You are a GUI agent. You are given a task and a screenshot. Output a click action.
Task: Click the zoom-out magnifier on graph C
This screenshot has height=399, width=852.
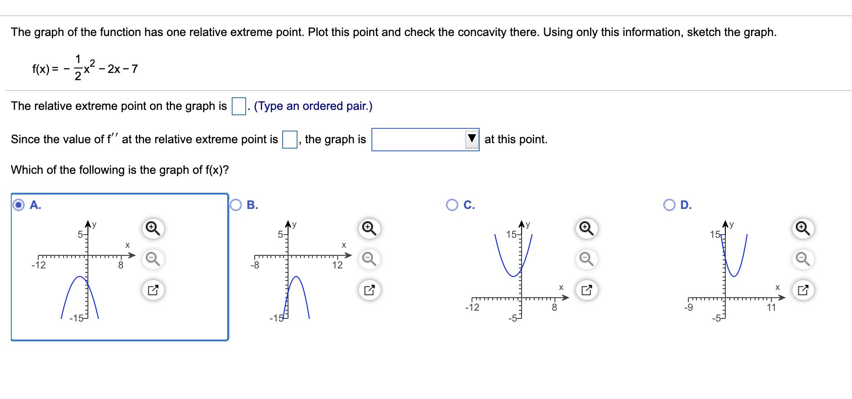coord(586,259)
